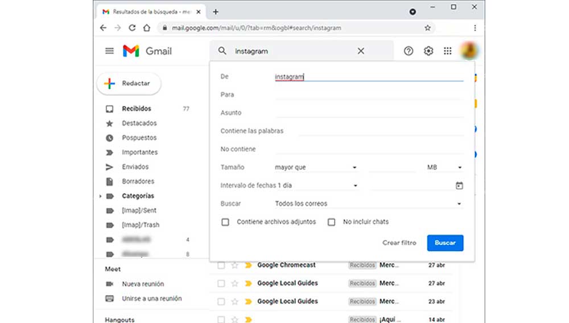
Task: Click the Pospuestos clock icon
Action: coord(109,138)
